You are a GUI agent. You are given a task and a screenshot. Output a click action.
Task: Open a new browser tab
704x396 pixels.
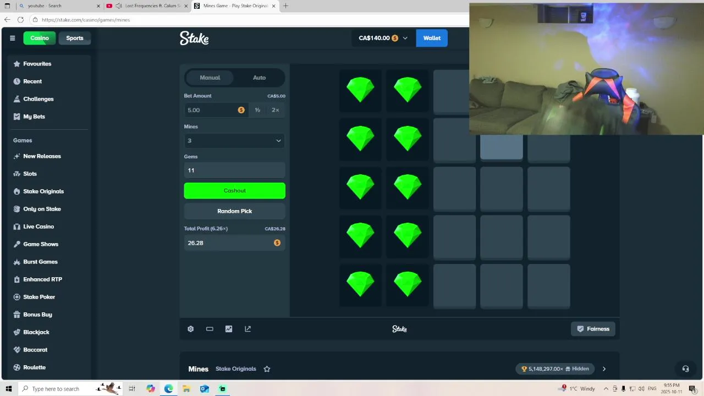pos(285,5)
